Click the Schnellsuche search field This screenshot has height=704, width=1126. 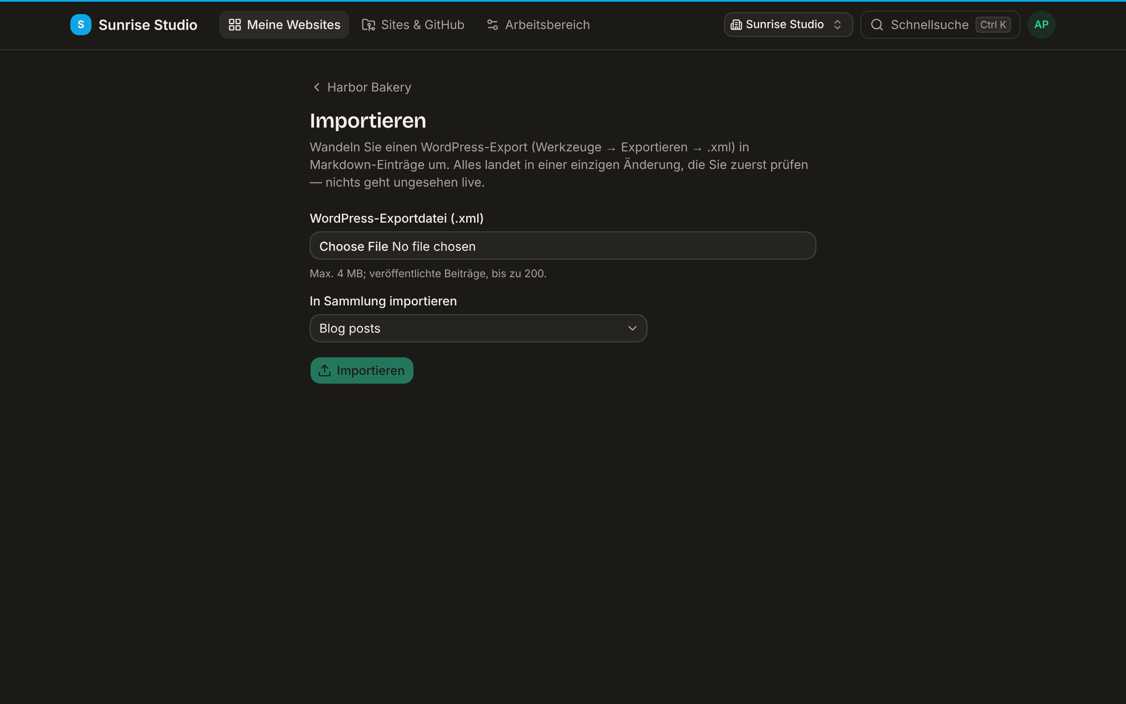(940, 25)
